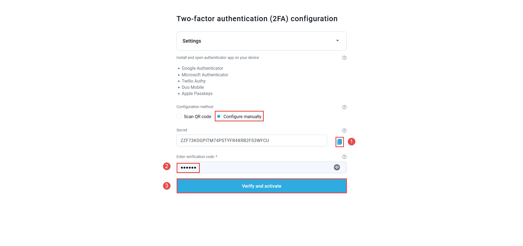Screen dimensions: 523x246
Task: Select the Configure manually option
Action: click(219, 116)
